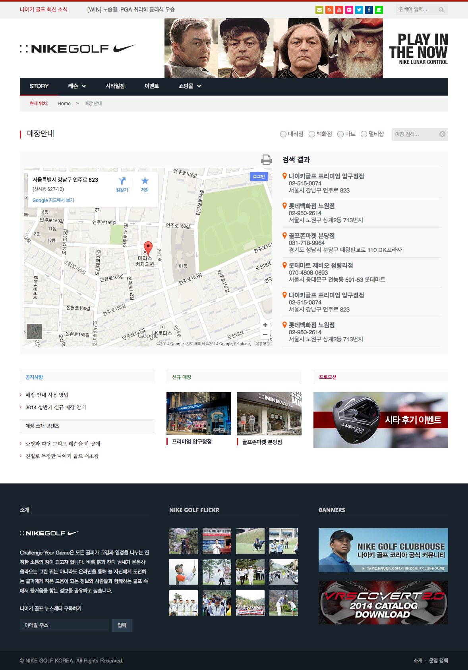
Task: Click the 로그인 button on the map
Action: point(259,176)
